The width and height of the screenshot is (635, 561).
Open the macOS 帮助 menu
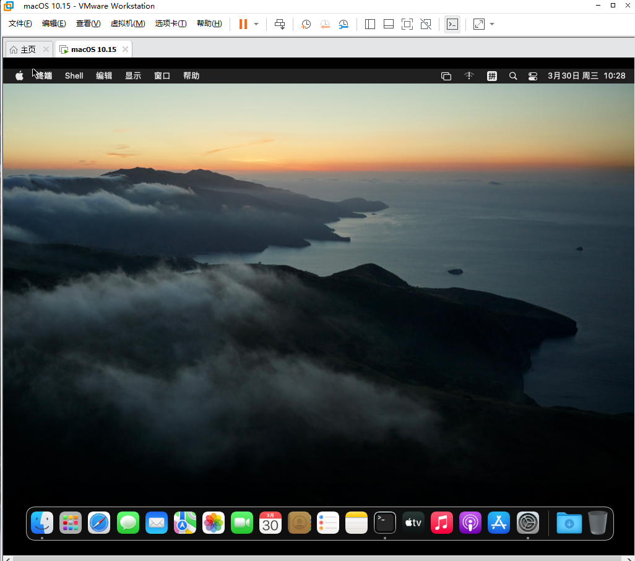click(191, 75)
